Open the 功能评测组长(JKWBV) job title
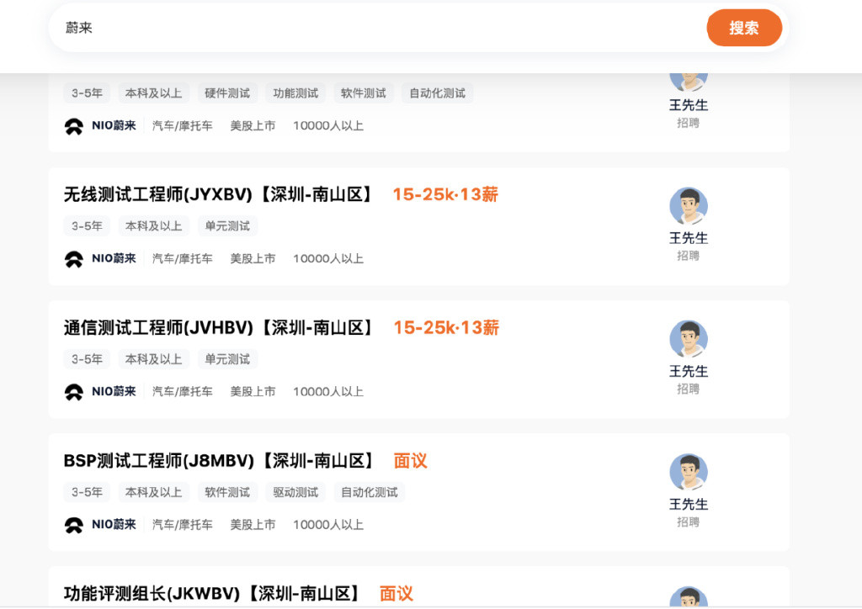The width and height of the screenshot is (862, 609). point(213,594)
